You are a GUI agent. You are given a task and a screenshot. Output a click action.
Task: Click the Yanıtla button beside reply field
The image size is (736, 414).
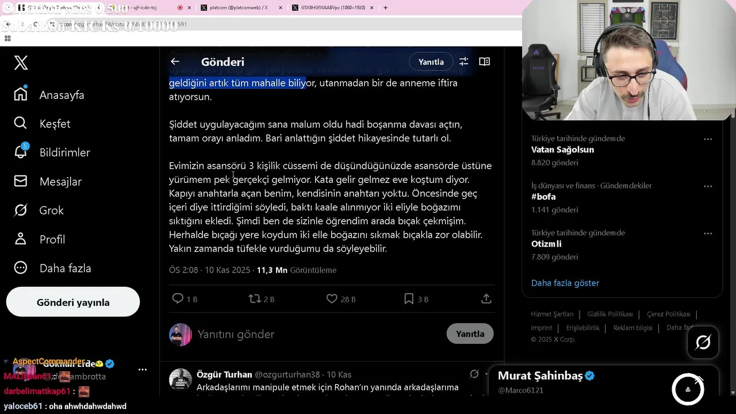(x=470, y=334)
